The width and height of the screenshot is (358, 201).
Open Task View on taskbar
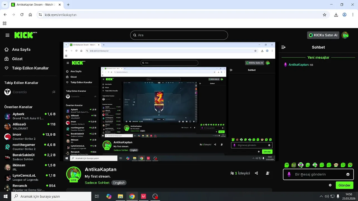point(97,196)
